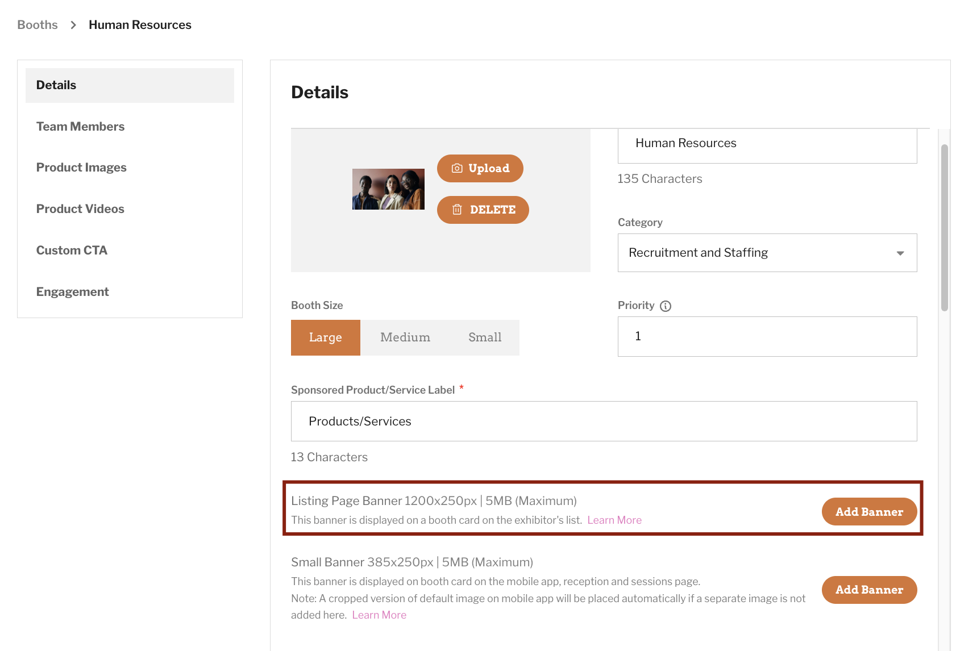956x651 pixels.
Task: Open Learn More for Listing Page Banner
Action: [x=614, y=520]
